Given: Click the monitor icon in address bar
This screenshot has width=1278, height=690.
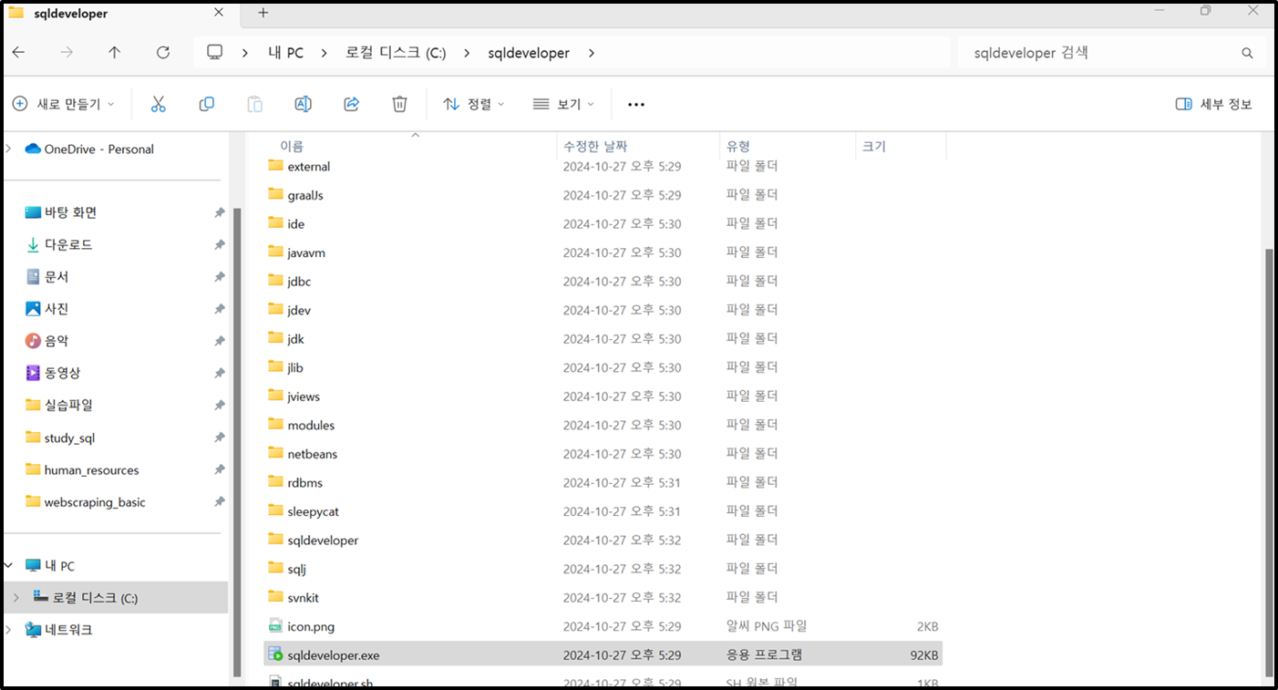Looking at the screenshot, I should [215, 53].
